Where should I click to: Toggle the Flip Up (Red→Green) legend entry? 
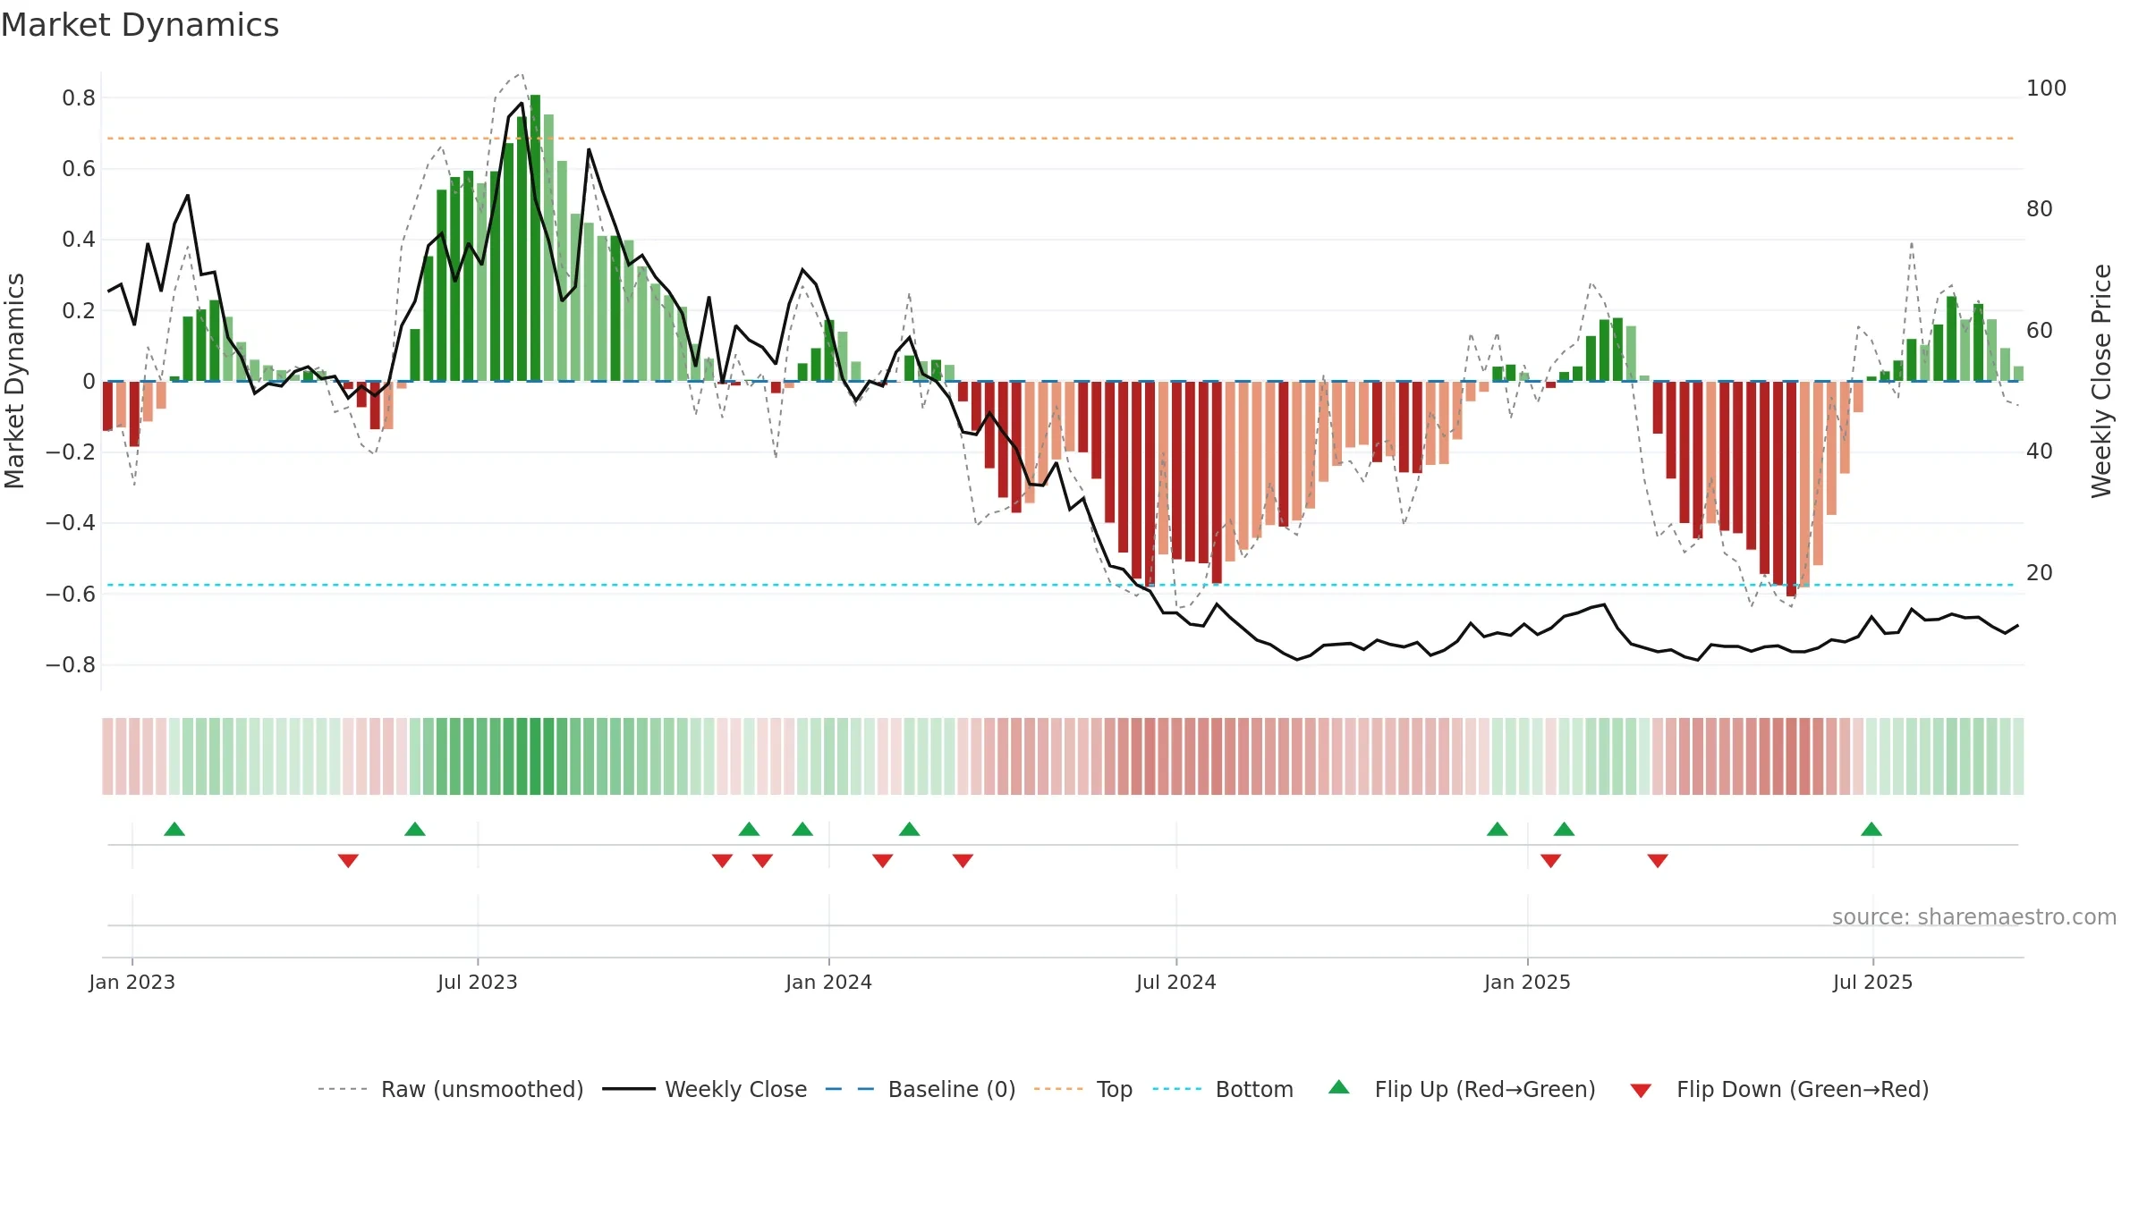1463,1089
